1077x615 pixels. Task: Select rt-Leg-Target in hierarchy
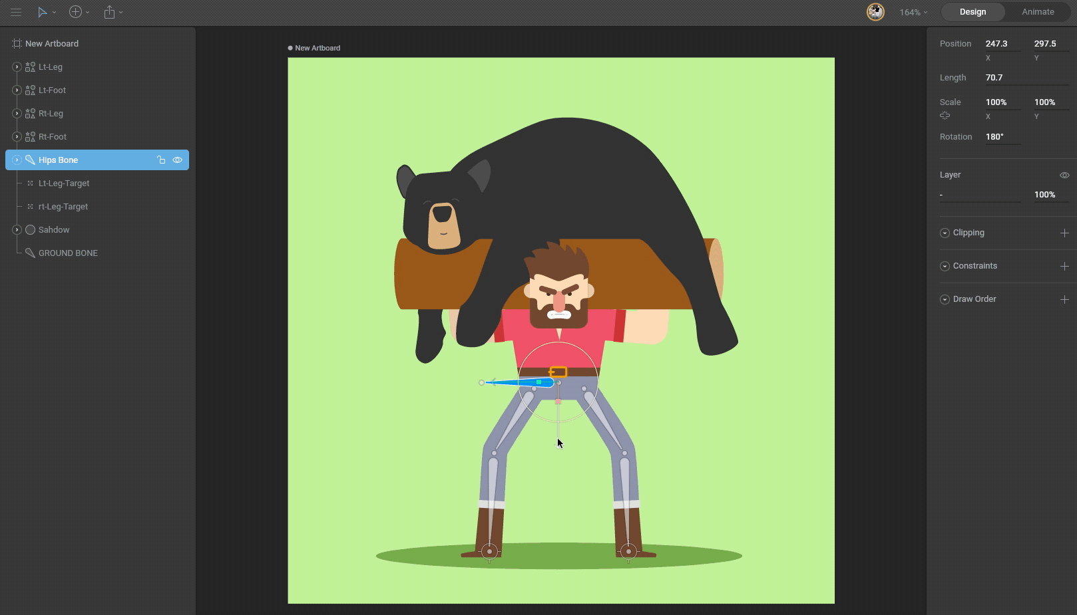click(x=63, y=207)
